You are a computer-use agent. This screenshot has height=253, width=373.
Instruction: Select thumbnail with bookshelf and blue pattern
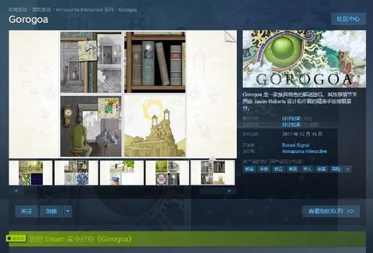[x=76, y=173]
